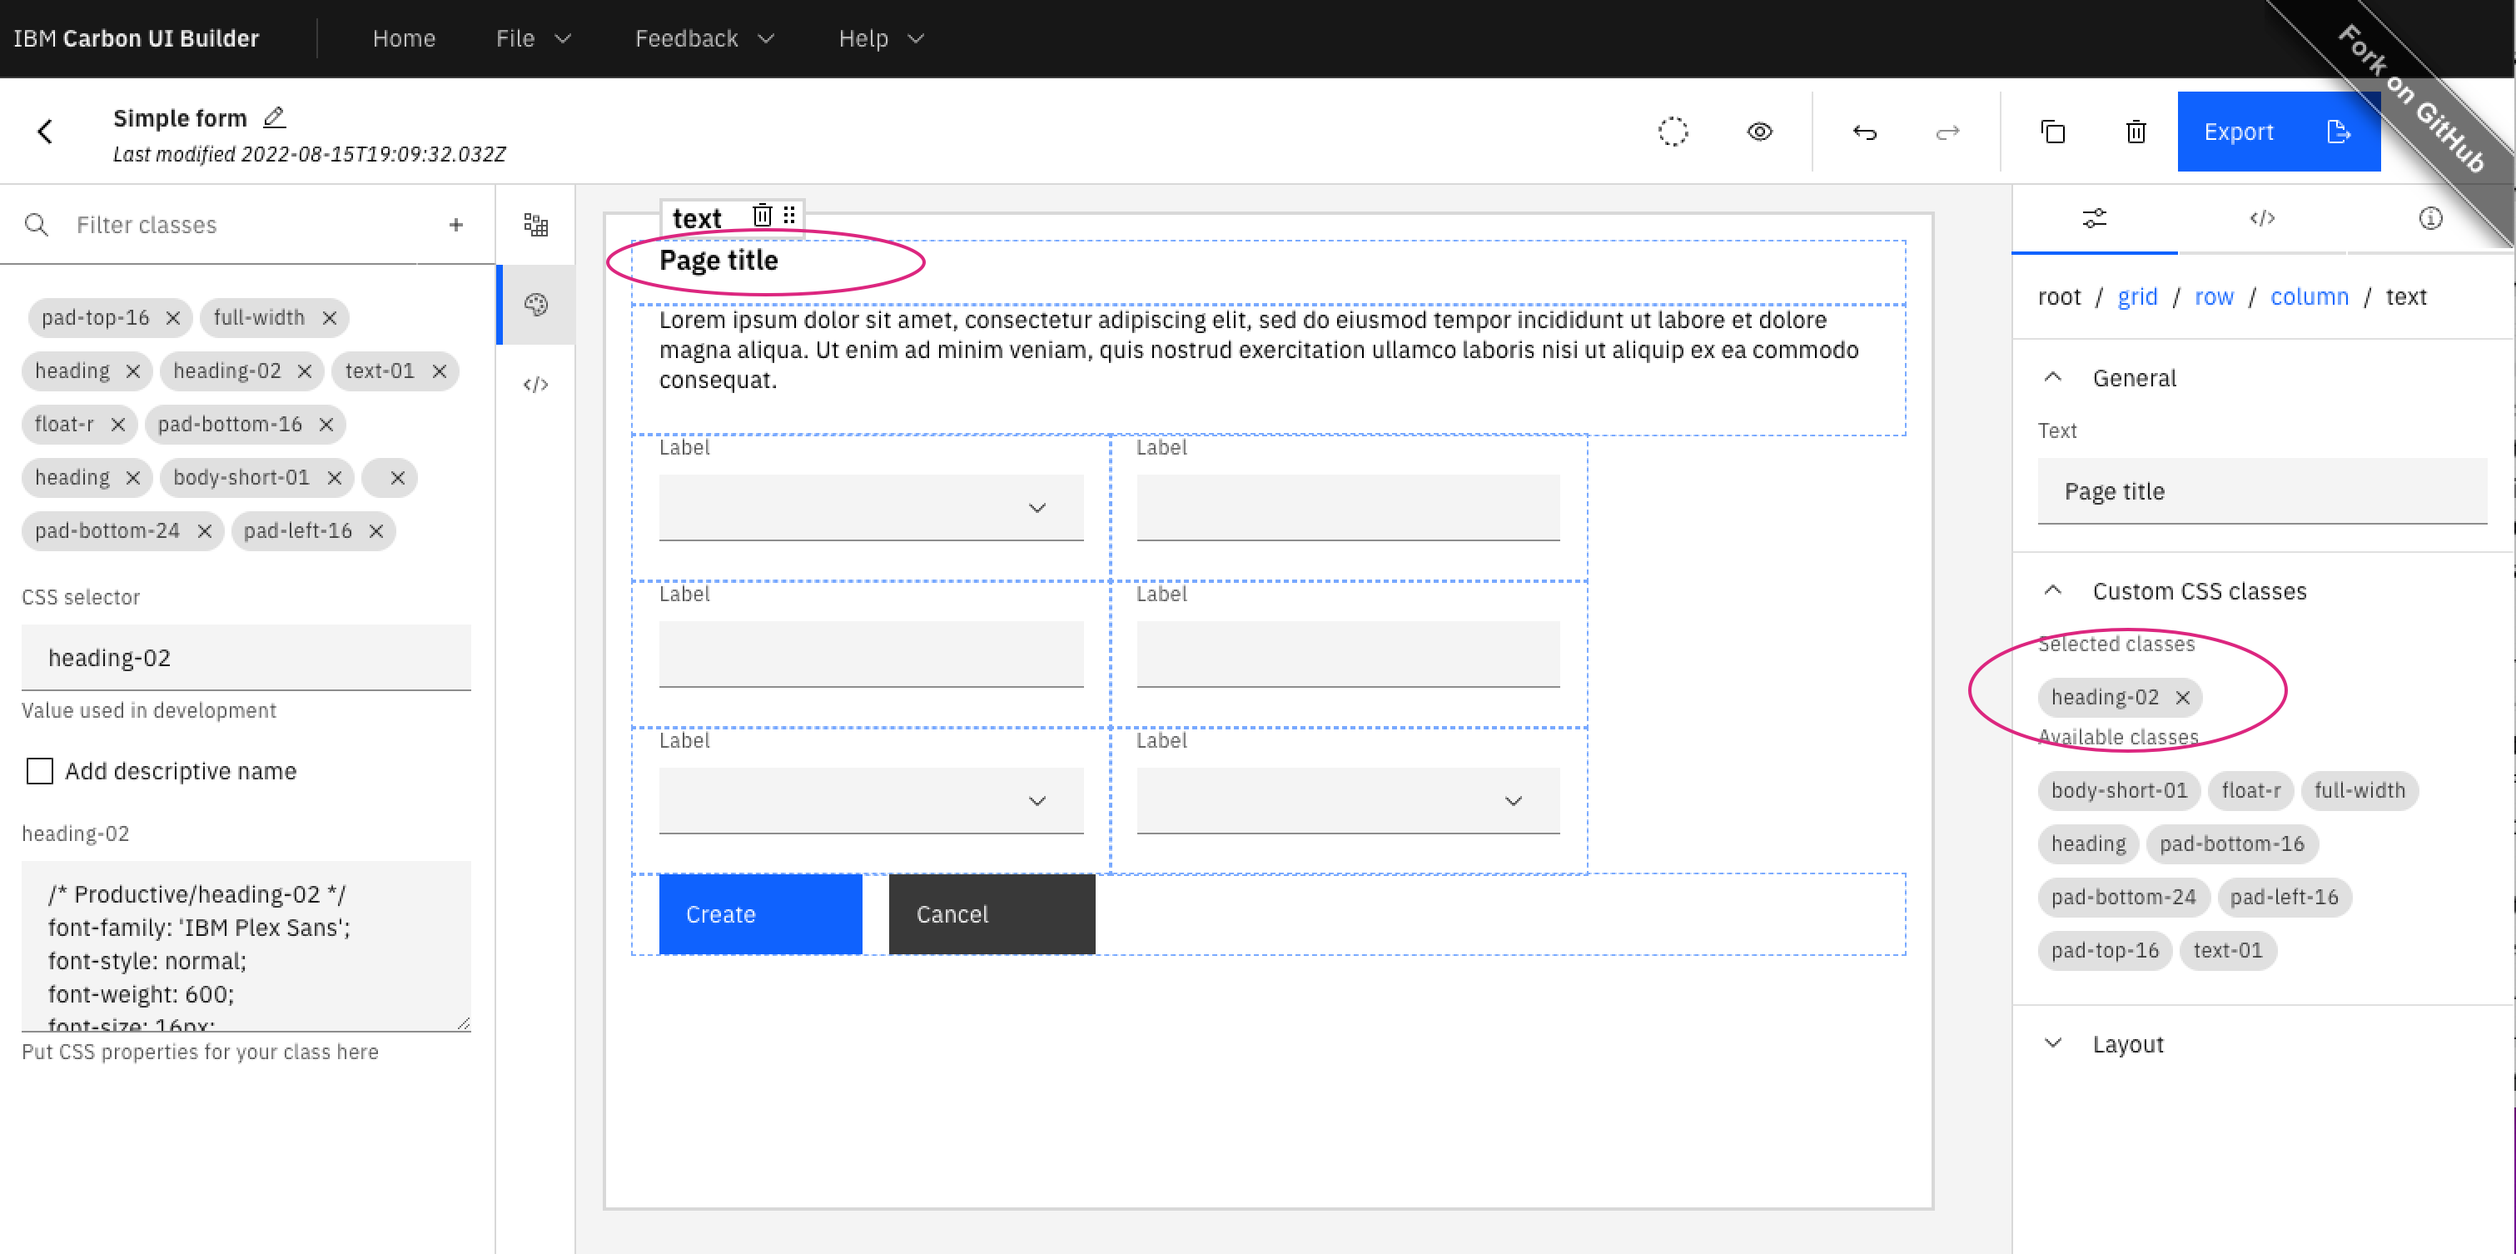Click the duplicate fragment icon
Image resolution: width=2516 pixels, height=1254 pixels.
pyautogui.click(x=2053, y=132)
